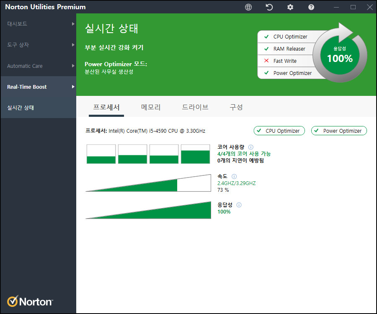Image resolution: width=377 pixels, height=314 pixels.
Task: Switch to the 메모리 tab
Action: point(151,107)
